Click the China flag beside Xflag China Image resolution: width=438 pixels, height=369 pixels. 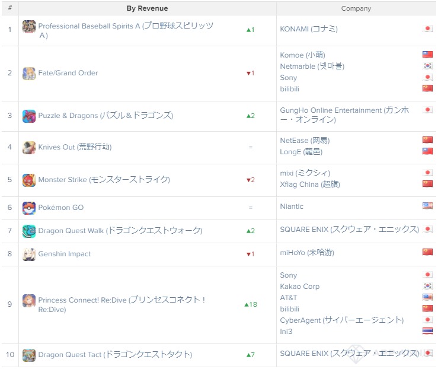pos(427,184)
